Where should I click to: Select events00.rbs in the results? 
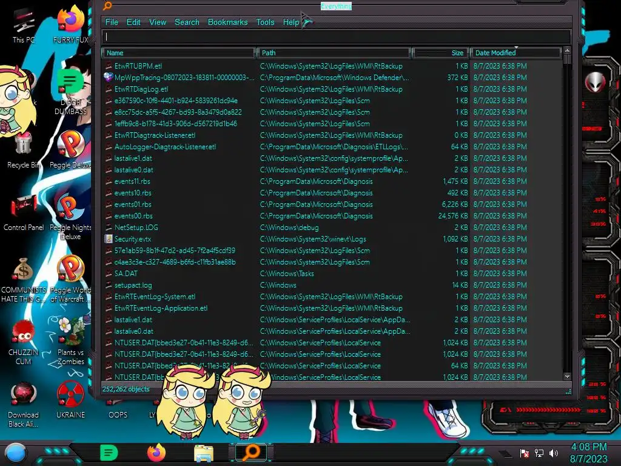[133, 216]
